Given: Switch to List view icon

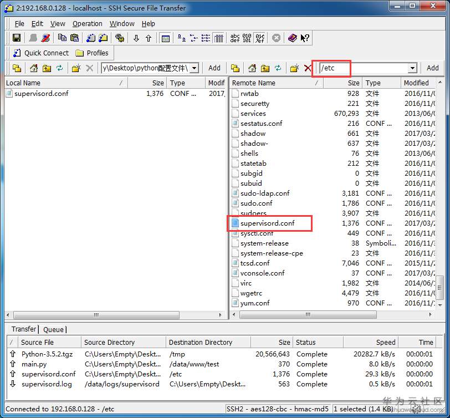Looking at the screenshot, I should coord(206,38).
